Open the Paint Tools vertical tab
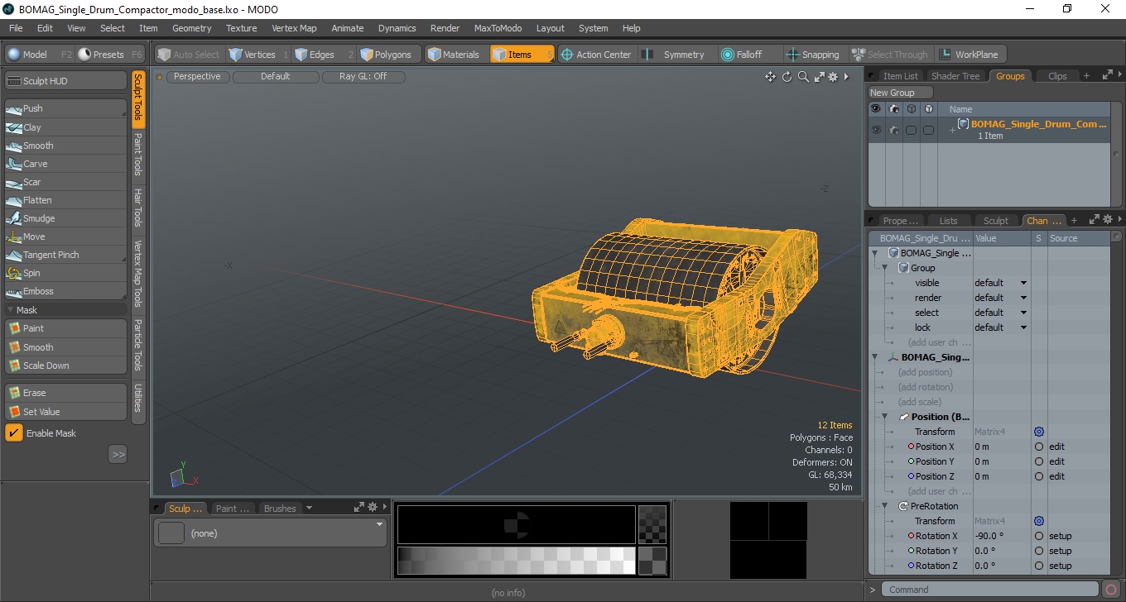 [138, 154]
